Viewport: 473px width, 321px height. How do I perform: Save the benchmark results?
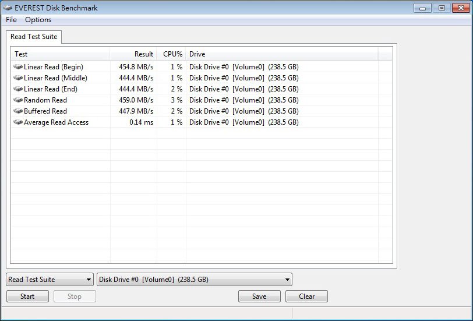[259, 297]
